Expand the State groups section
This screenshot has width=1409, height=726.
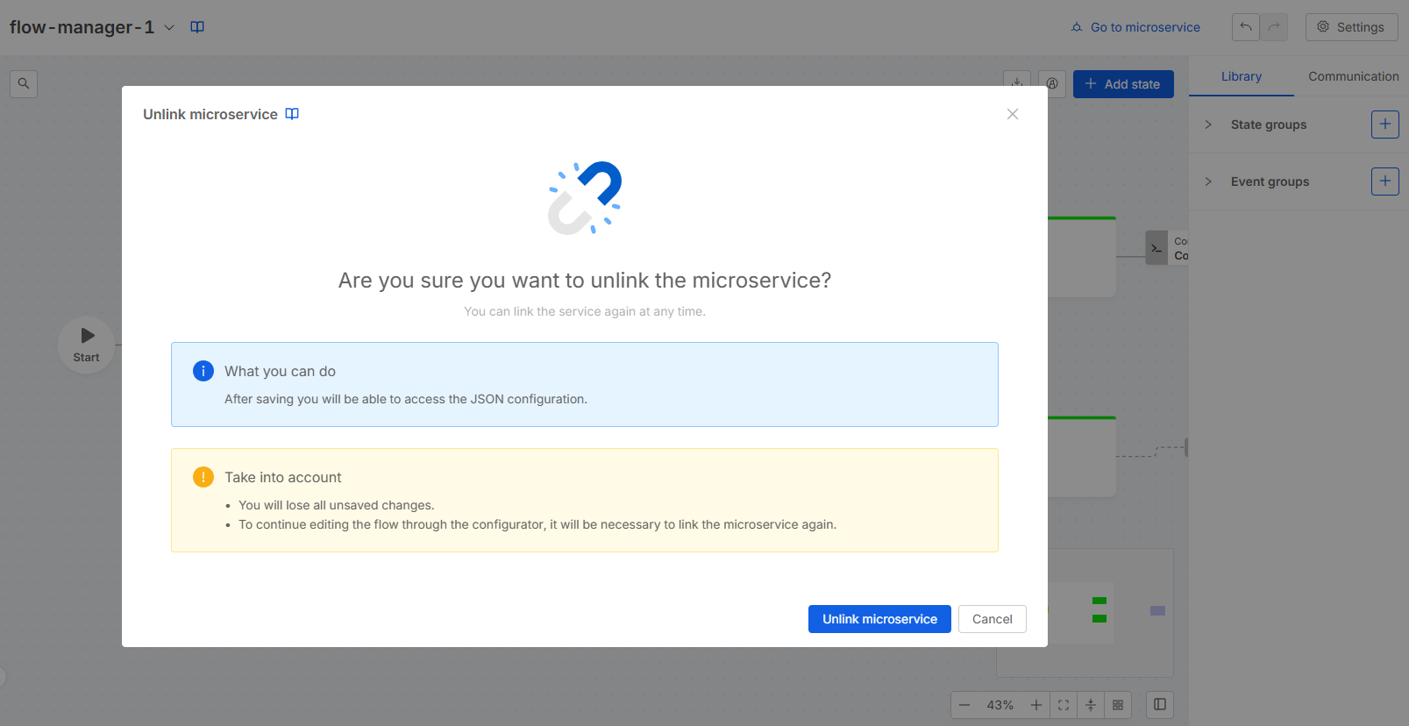pyautogui.click(x=1208, y=125)
